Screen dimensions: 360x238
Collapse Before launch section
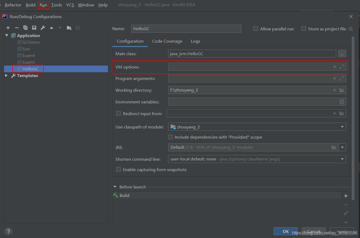click(115, 187)
